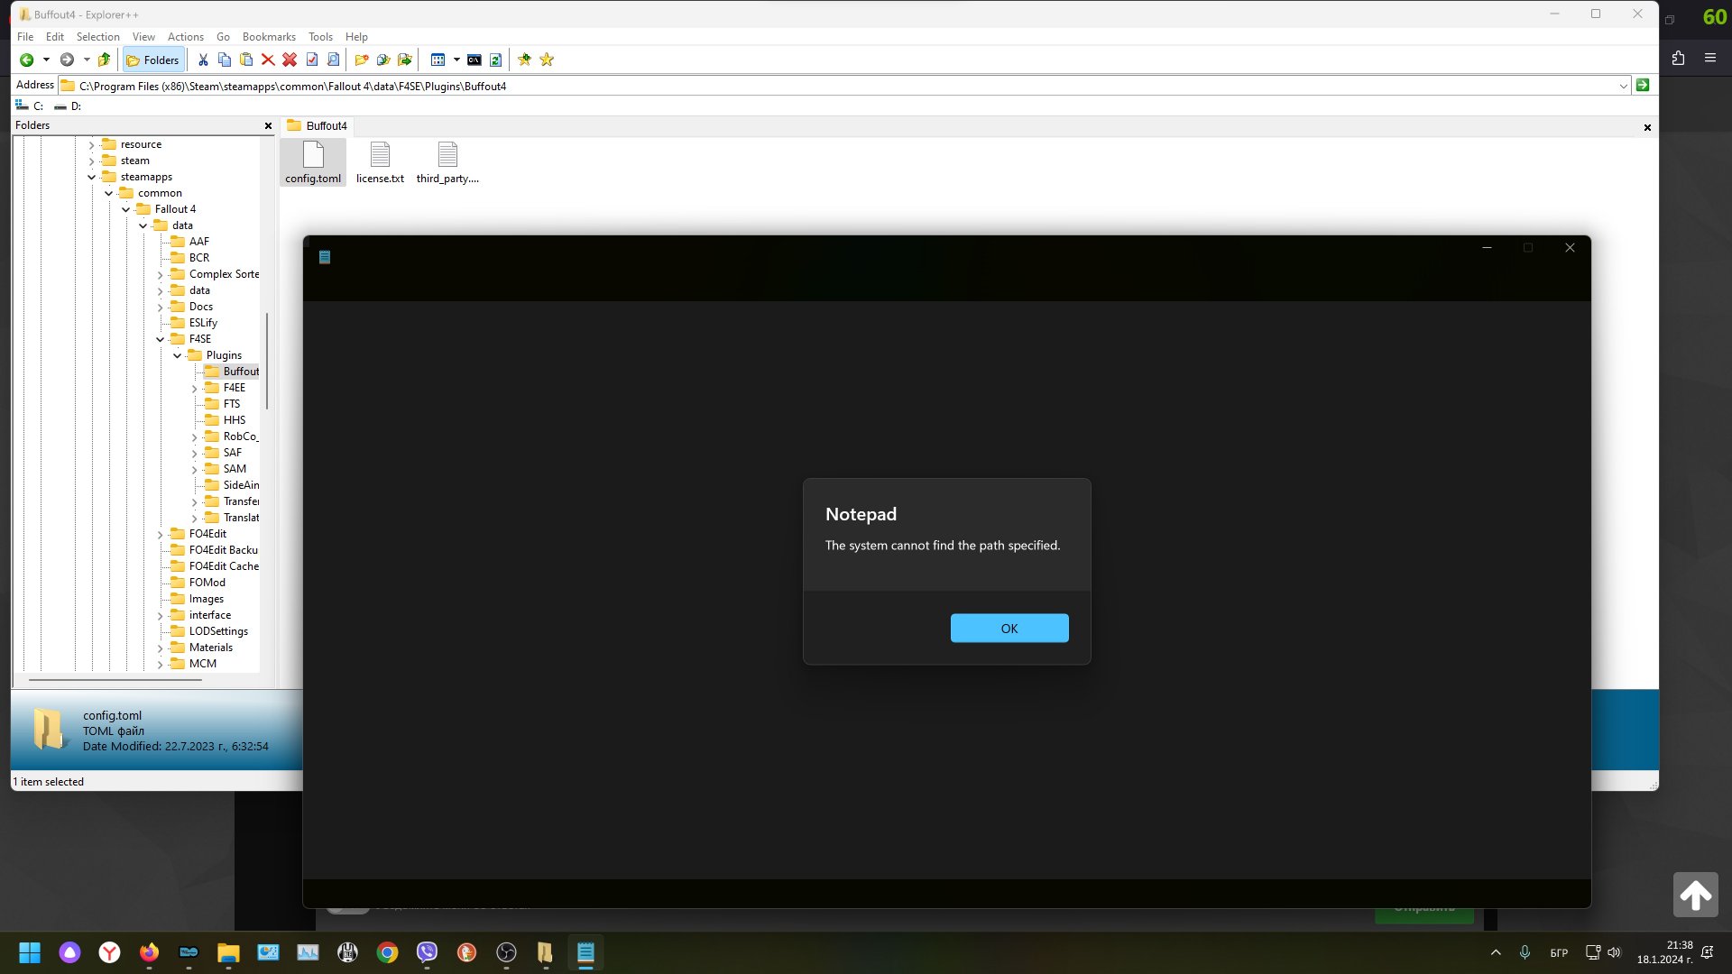Open the Tools menu

tap(320, 37)
